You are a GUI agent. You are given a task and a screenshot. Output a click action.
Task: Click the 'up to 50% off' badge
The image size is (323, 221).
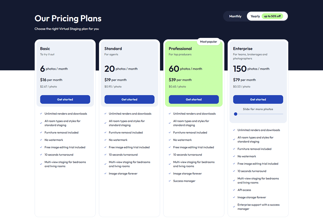coord(272,16)
